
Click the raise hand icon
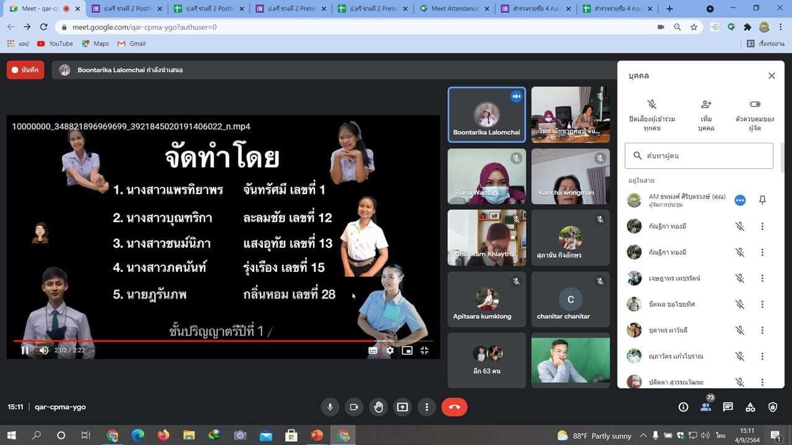[x=378, y=407]
